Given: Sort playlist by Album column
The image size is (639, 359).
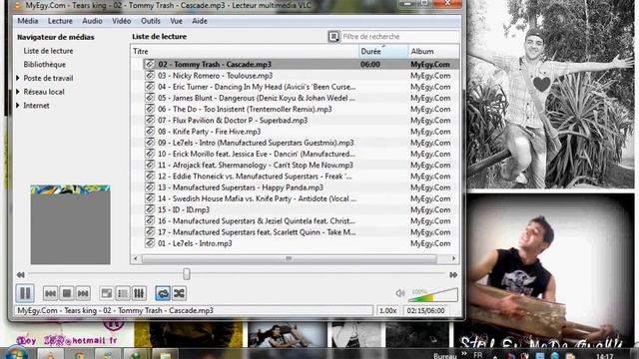Looking at the screenshot, I should coord(433,51).
